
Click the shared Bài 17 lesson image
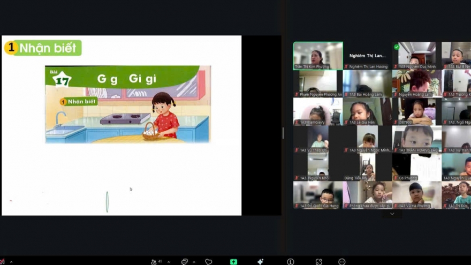pyautogui.click(x=127, y=104)
